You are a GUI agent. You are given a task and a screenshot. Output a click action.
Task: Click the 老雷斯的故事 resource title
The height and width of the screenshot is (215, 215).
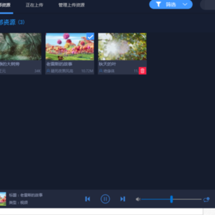(x=59, y=64)
